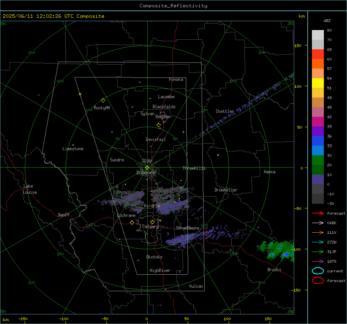Click the purple echo line northeast of Stettler
The height and width of the screenshot is (324, 347).
pyautogui.click(x=250, y=103)
